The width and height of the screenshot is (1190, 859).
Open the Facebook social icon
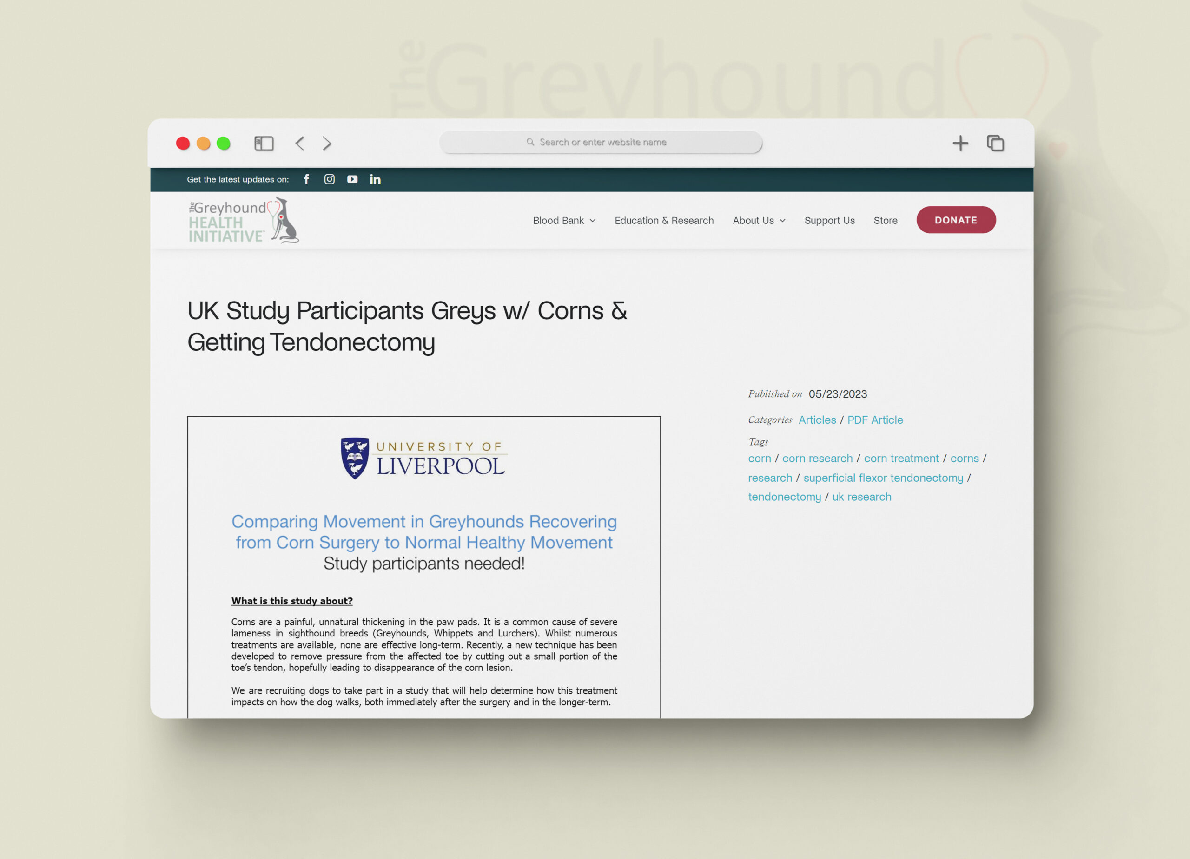[x=306, y=179]
